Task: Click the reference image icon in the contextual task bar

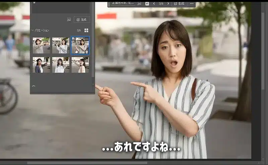Action: click(139, 3)
